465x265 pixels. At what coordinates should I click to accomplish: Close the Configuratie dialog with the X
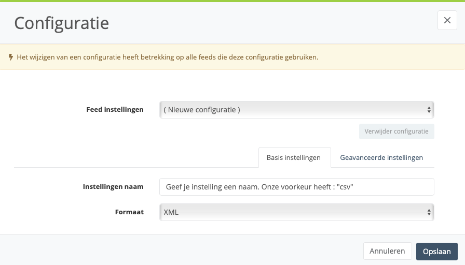(x=447, y=20)
